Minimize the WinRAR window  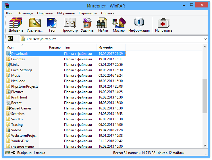click(x=184, y=5)
